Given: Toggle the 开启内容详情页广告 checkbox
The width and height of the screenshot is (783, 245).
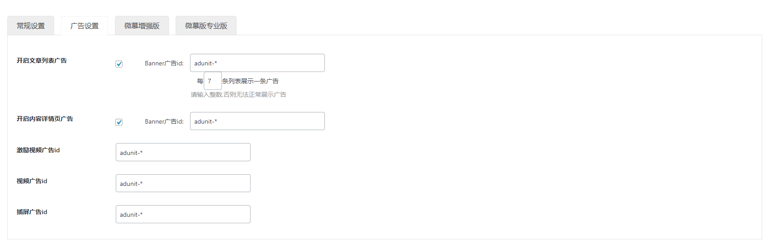Looking at the screenshot, I should (119, 122).
